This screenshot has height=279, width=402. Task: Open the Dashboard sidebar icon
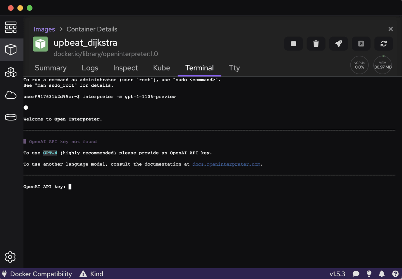(11, 27)
